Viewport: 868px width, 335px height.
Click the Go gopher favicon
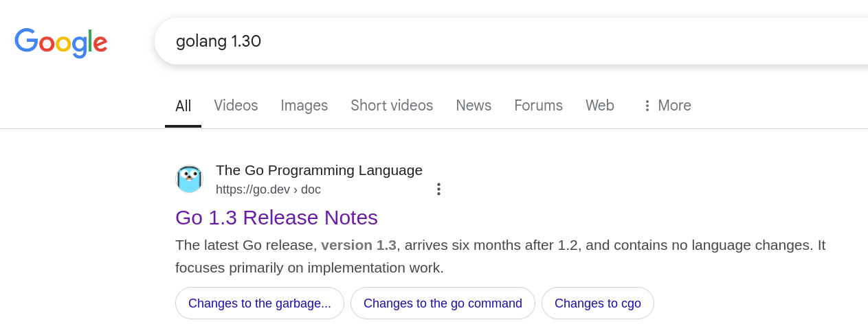click(x=189, y=179)
